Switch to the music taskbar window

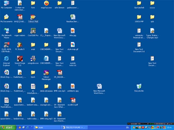point(47,128)
